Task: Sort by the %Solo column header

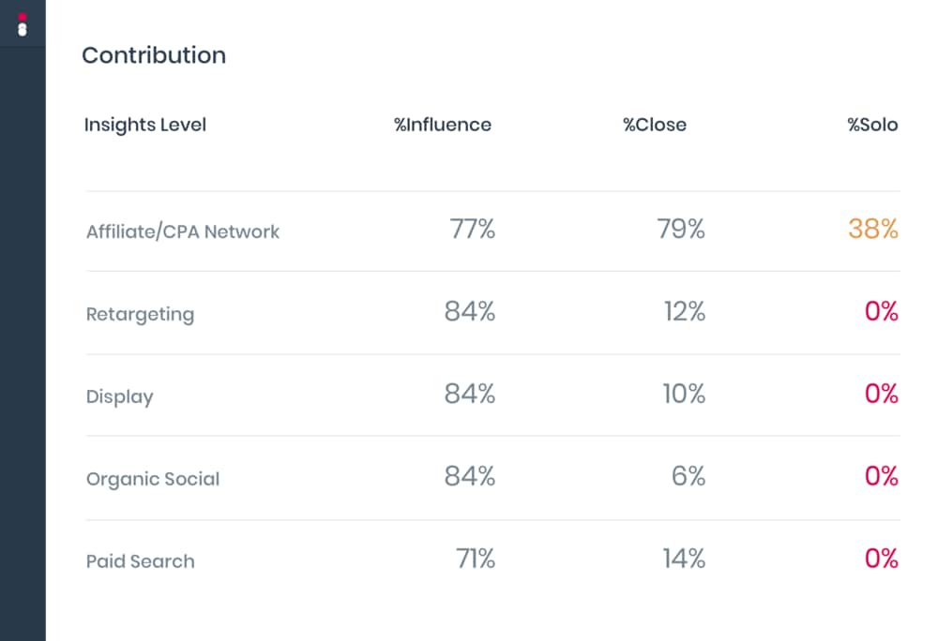Action: pos(872,125)
